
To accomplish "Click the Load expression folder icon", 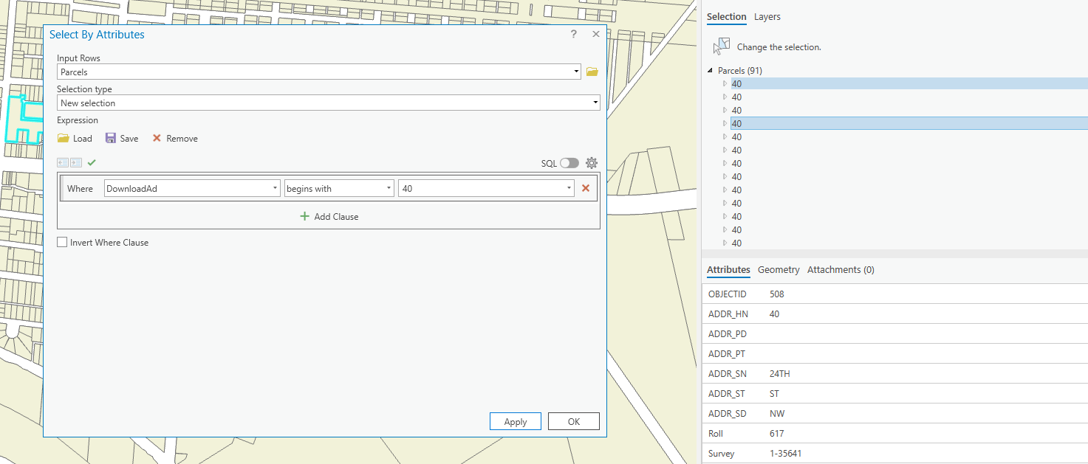I will (64, 138).
